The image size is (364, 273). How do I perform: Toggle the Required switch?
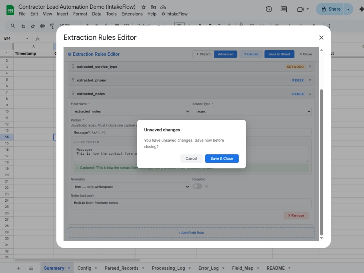pos(197,186)
